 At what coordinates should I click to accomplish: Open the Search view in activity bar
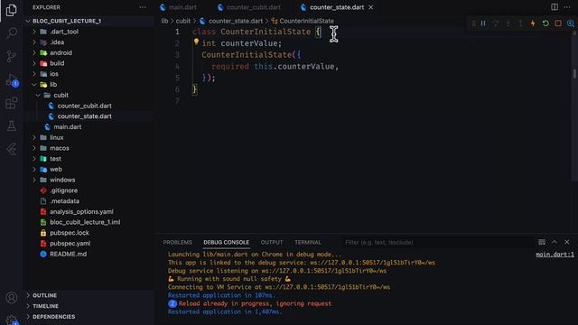tap(12, 33)
